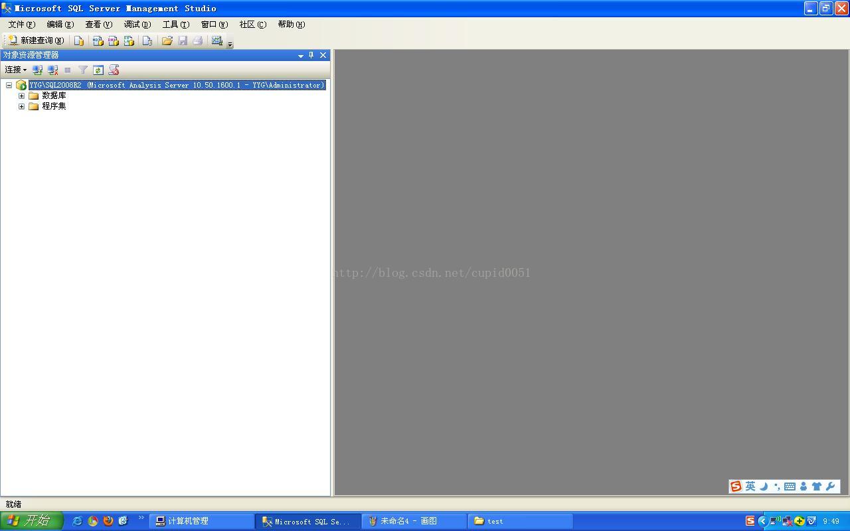Switch to the test folder taskbar window
This screenshot has height=531, width=850.
521,521
